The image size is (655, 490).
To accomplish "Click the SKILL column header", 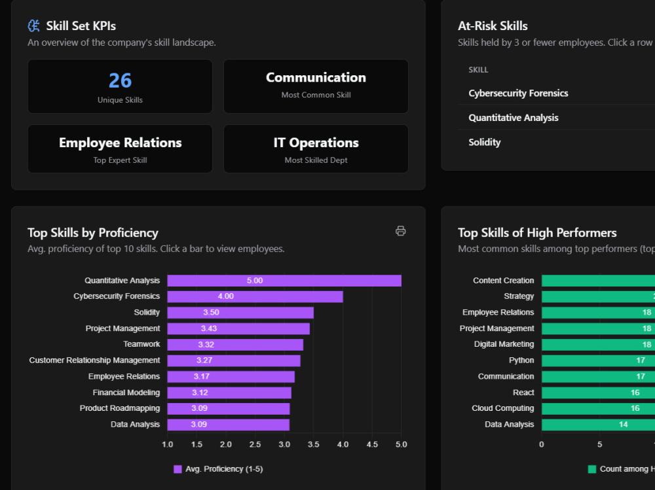I will (x=478, y=70).
